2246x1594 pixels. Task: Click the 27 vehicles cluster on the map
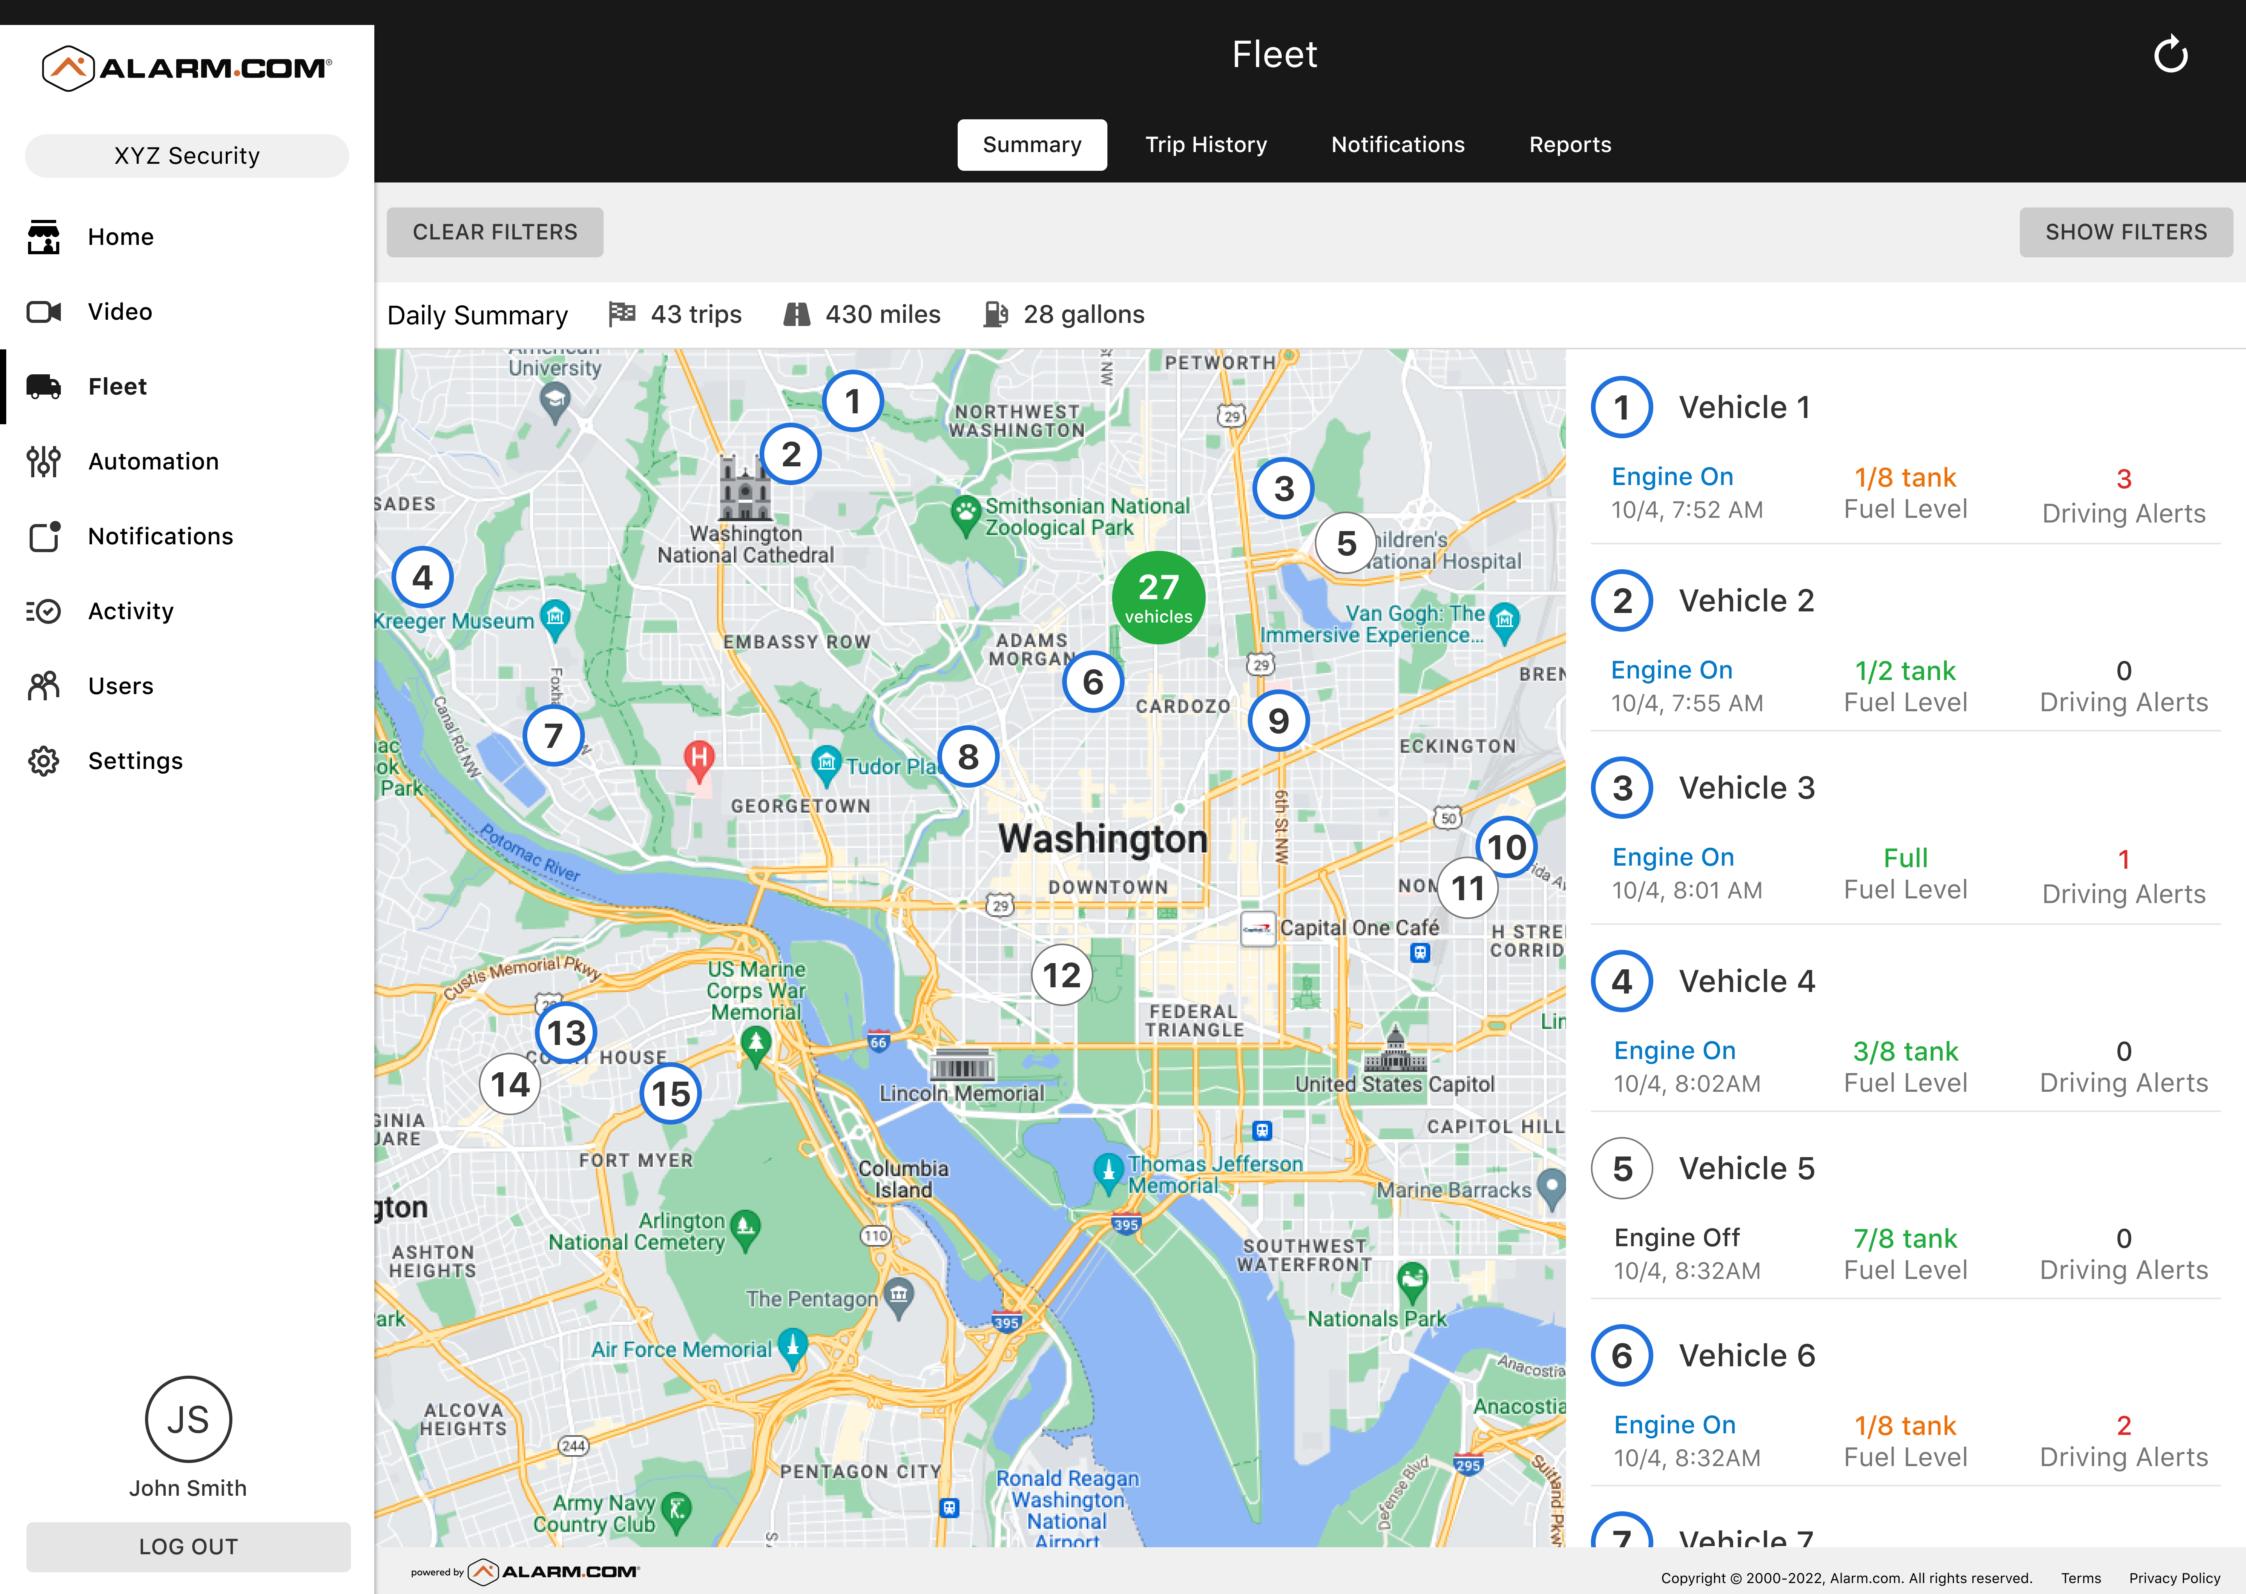coord(1158,597)
